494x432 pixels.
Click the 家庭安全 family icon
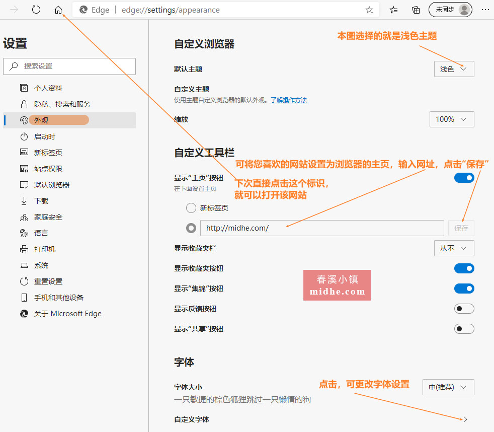coord(24,218)
